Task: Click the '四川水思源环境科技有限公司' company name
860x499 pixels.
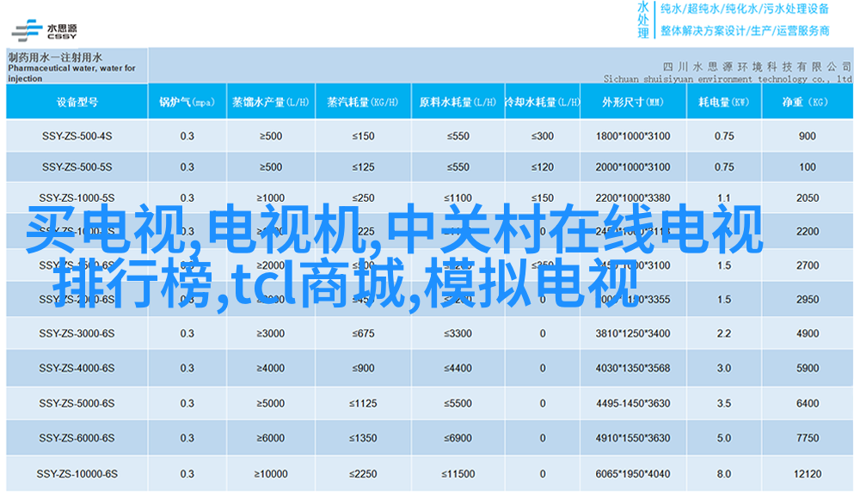Action: pos(757,67)
